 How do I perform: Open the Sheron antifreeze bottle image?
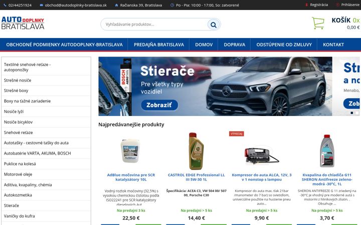327,151
